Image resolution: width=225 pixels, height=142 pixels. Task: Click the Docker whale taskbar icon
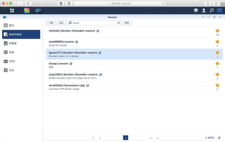coord(38,10)
